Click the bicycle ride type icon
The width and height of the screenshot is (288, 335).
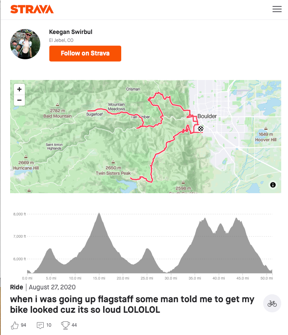272,303
